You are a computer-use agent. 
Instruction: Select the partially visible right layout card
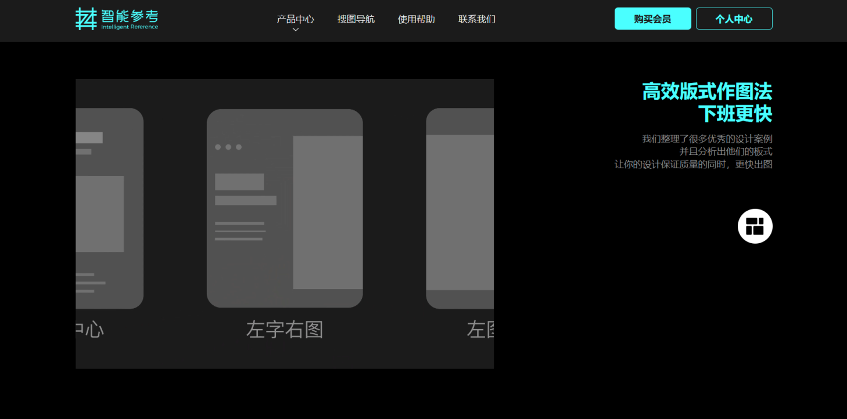[x=460, y=208]
